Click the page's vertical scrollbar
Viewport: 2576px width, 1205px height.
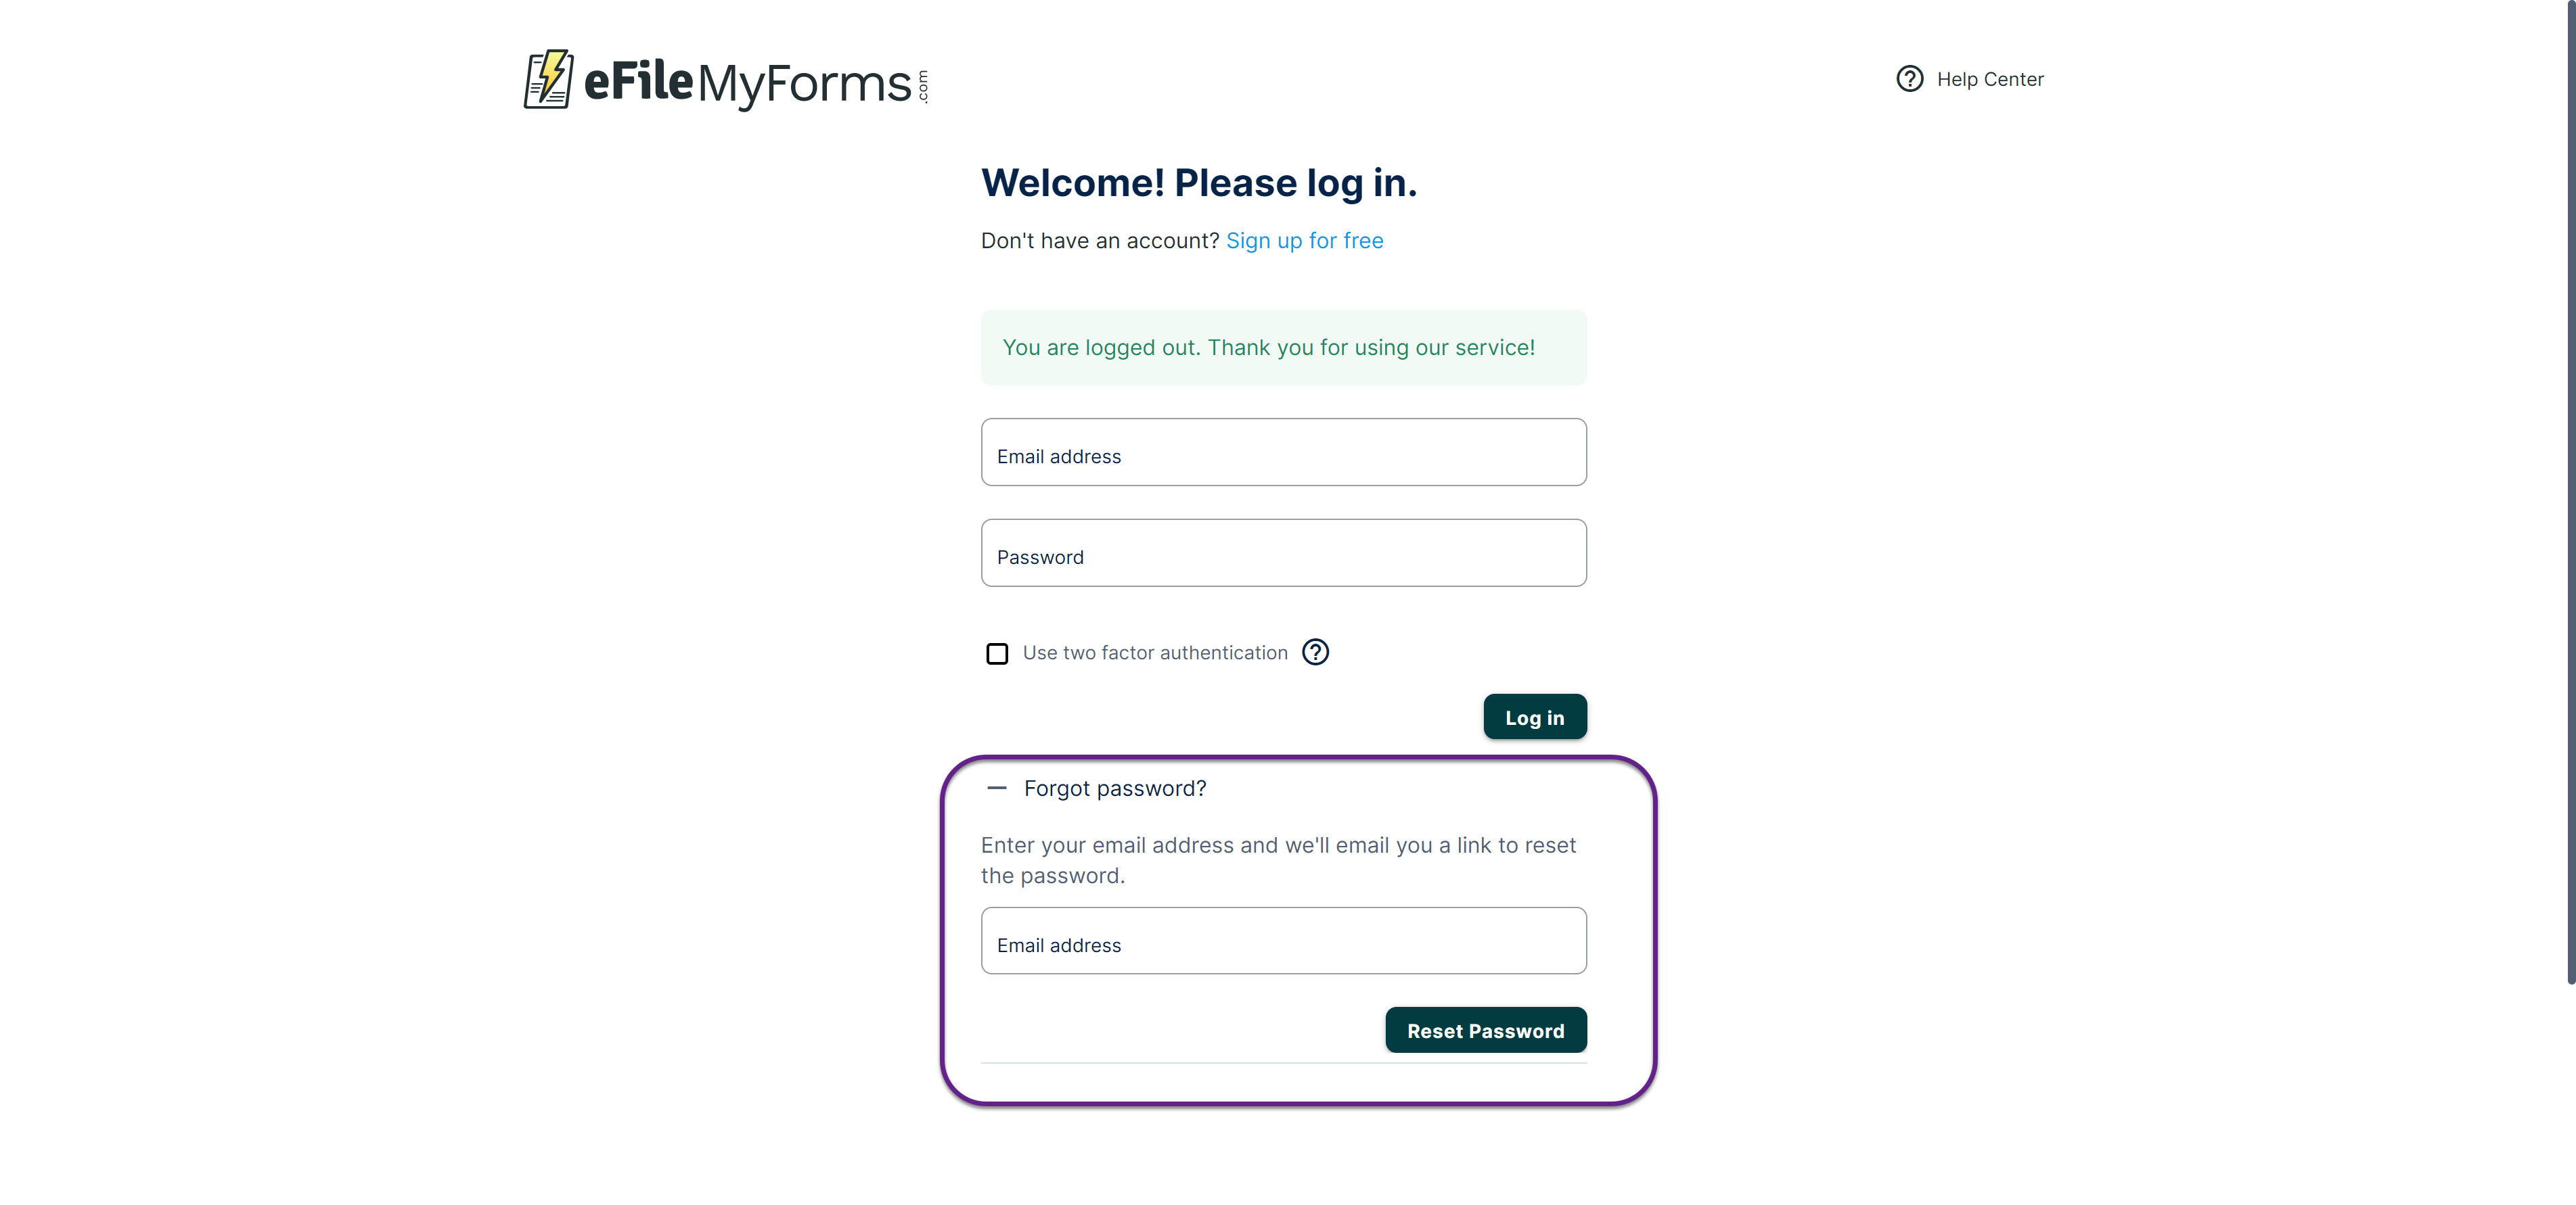2570,500
